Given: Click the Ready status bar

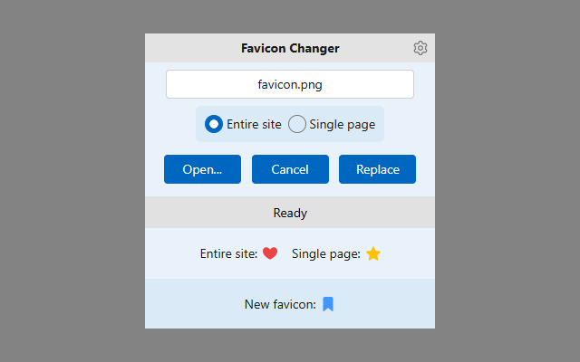Looking at the screenshot, I should pyautogui.click(x=290, y=213).
